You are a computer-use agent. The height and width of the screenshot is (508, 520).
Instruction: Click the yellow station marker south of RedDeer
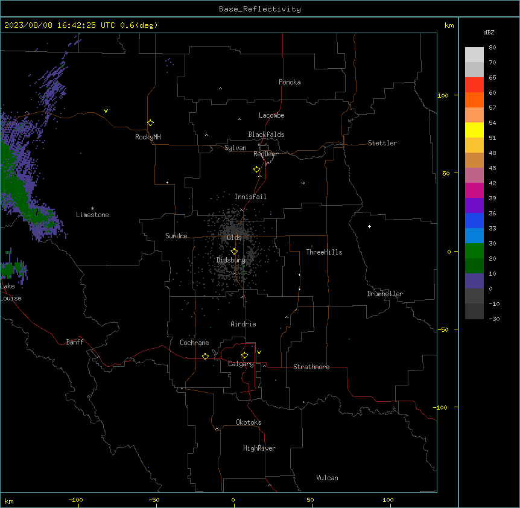coord(256,170)
